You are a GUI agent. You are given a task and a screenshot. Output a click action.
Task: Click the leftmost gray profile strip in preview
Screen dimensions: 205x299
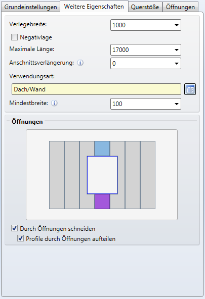pos(57,175)
